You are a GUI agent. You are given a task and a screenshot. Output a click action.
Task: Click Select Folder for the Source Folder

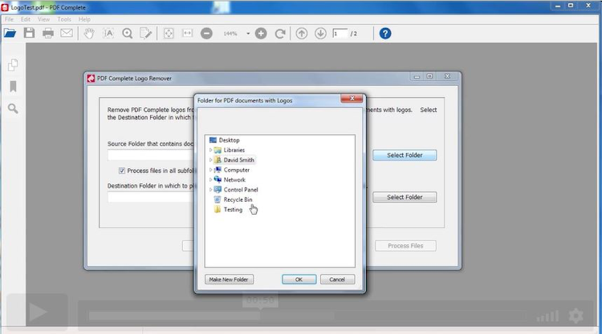[405, 155]
